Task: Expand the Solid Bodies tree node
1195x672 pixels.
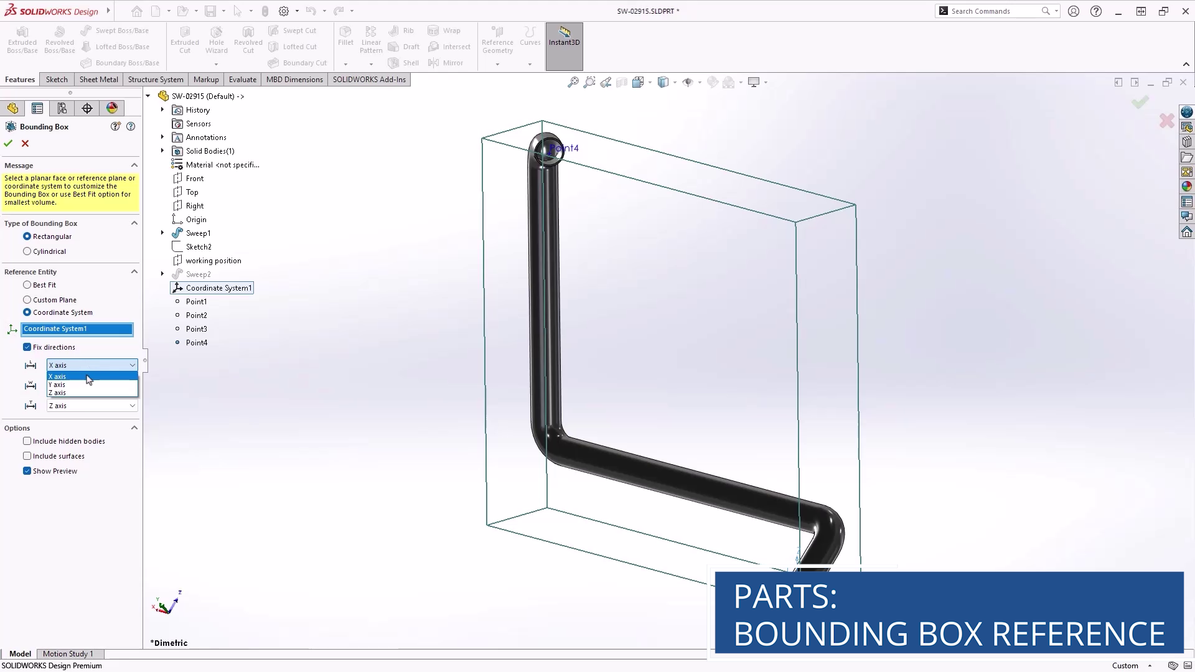Action: pos(162,151)
